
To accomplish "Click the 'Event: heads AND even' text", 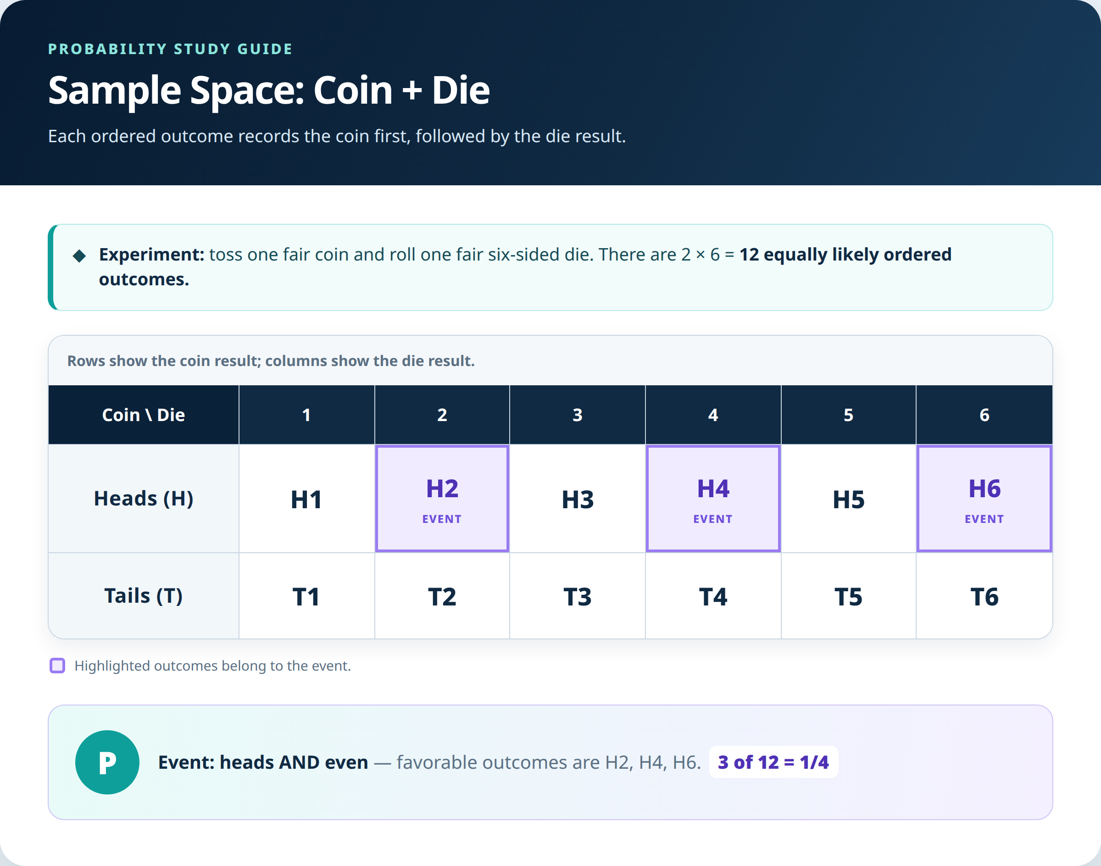I will pos(263,762).
